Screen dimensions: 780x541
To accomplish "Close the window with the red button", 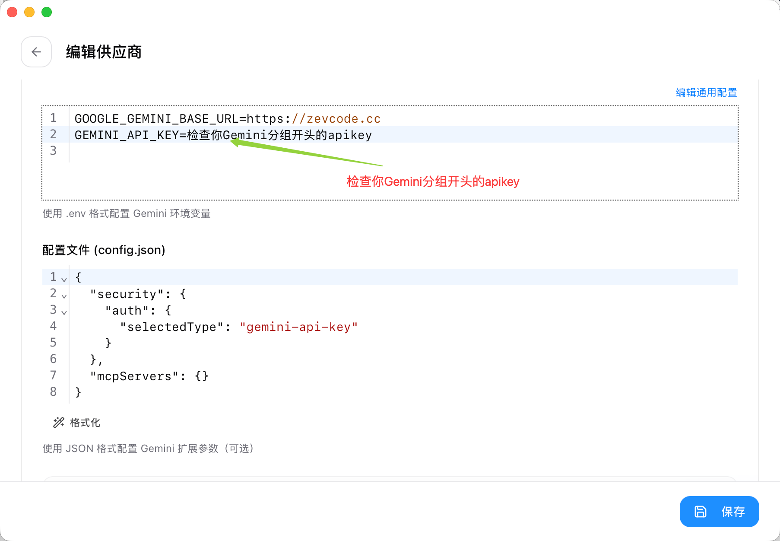I will click(12, 12).
